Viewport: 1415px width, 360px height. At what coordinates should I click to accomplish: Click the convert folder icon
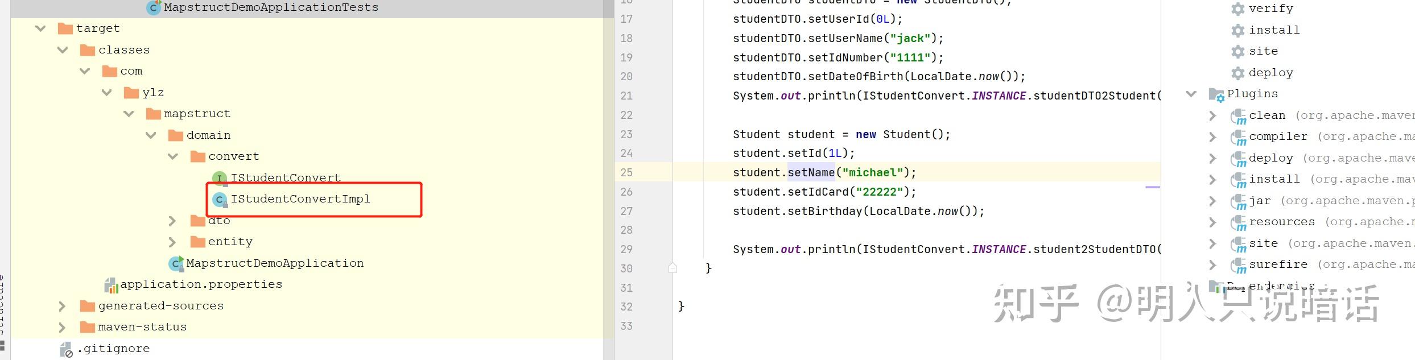tap(197, 156)
